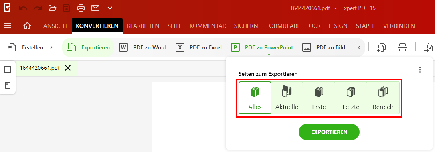Switch to the 1644420661.pdf document tab

(40, 68)
